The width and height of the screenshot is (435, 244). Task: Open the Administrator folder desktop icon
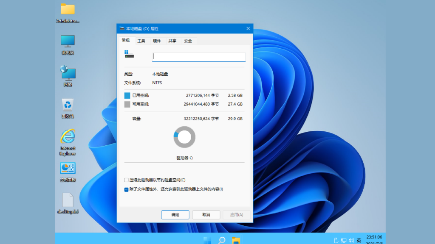(68, 13)
